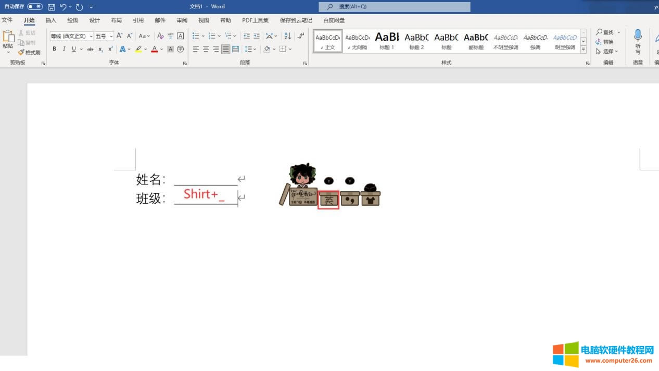Click the search (搜索) box in title bar

click(394, 7)
